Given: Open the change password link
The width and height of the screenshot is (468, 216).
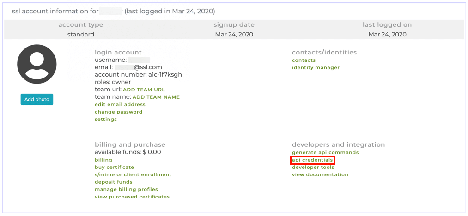Looking at the screenshot, I should tap(118, 112).
